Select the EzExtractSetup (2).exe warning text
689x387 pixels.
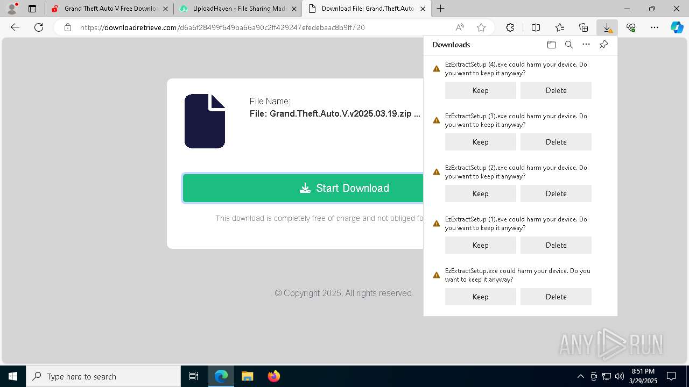tap(516, 172)
